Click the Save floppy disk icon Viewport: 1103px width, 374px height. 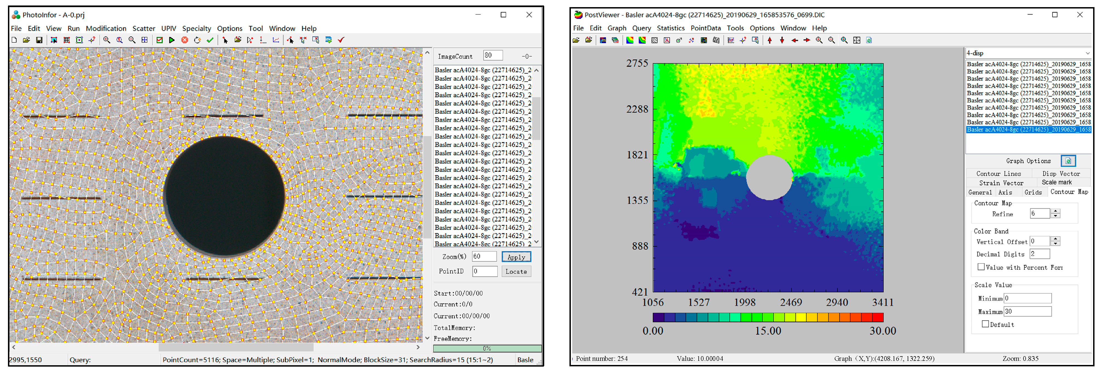[x=40, y=40]
